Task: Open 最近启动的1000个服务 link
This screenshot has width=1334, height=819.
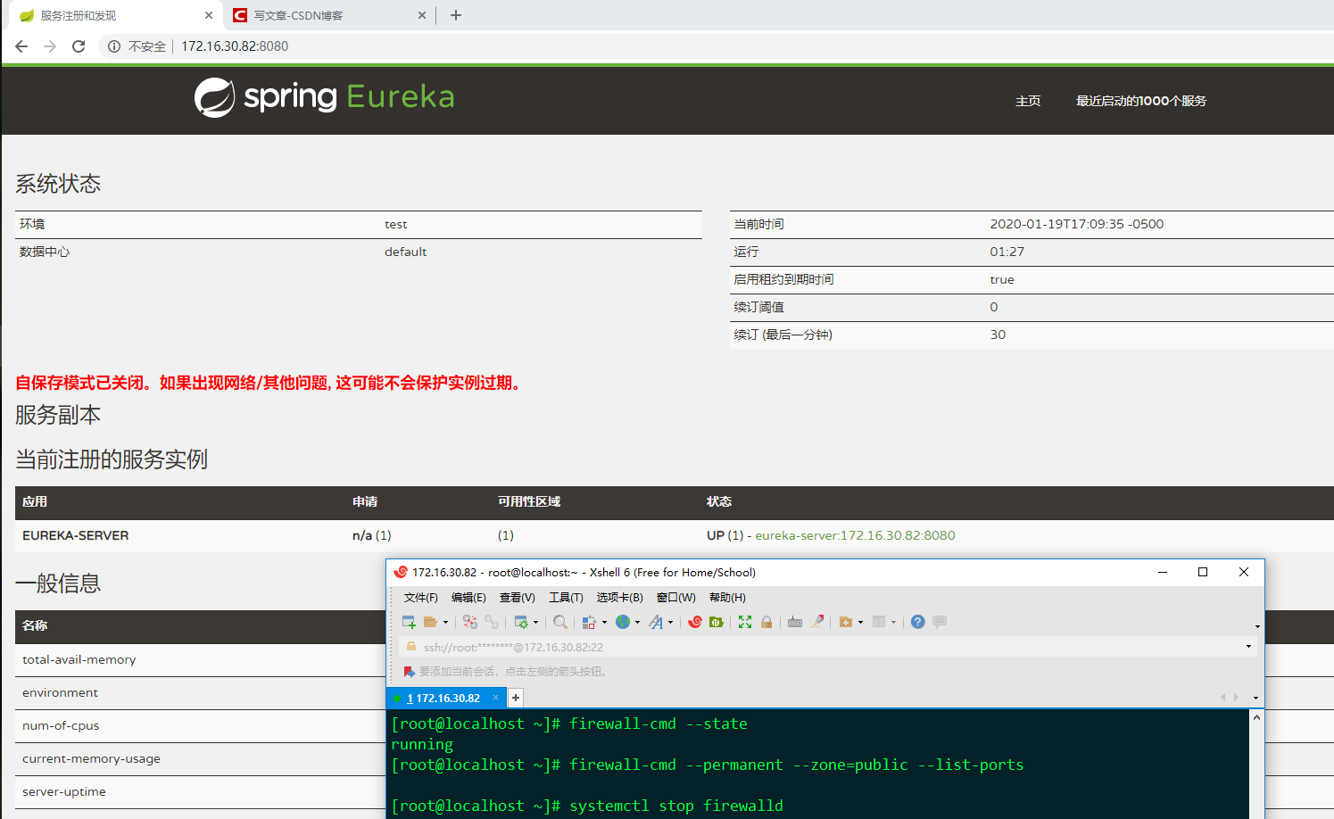Action: 1141,101
